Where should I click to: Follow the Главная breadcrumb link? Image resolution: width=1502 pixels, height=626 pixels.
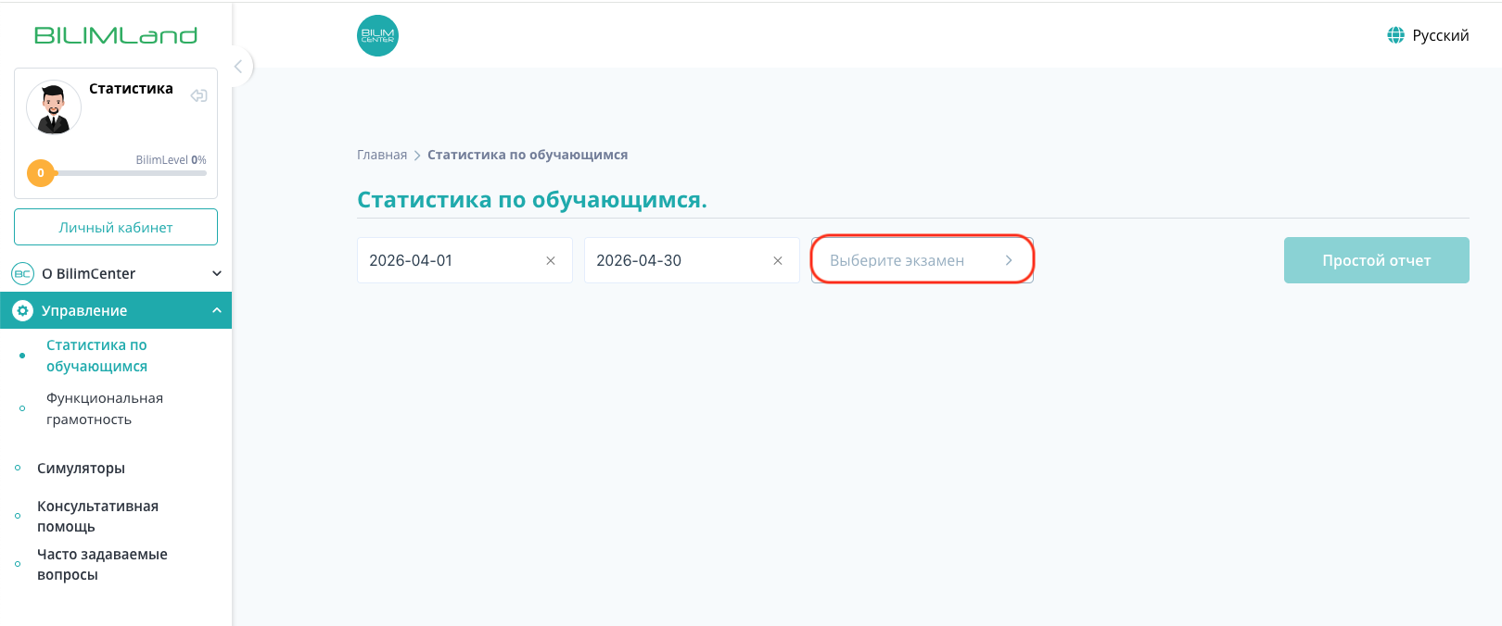(382, 155)
